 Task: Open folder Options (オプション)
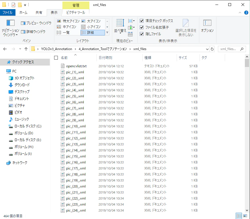pos(207,26)
